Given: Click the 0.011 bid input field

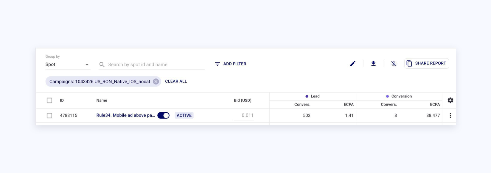Looking at the screenshot, I should pyautogui.click(x=244, y=115).
